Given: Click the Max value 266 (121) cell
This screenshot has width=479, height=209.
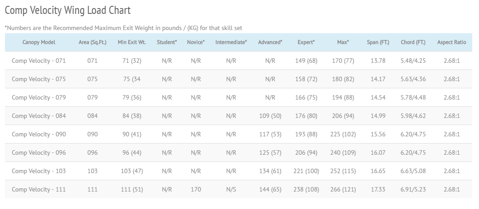Looking at the screenshot, I should (343, 189).
